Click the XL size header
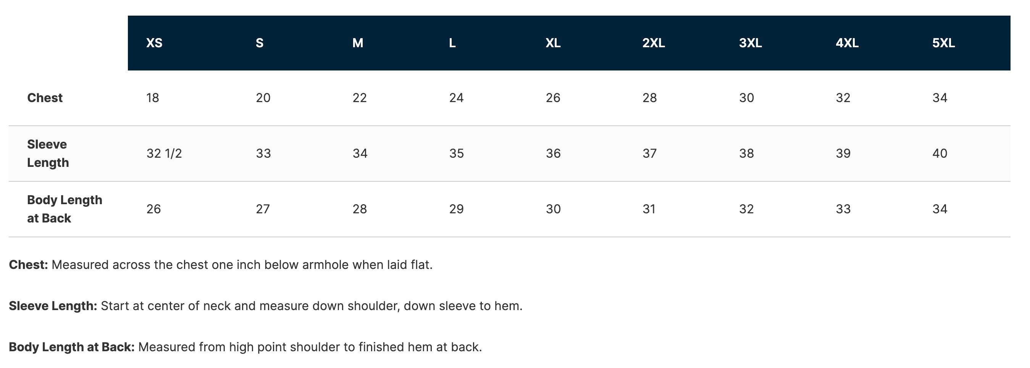Image resolution: width=1030 pixels, height=368 pixels. [x=553, y=43]
